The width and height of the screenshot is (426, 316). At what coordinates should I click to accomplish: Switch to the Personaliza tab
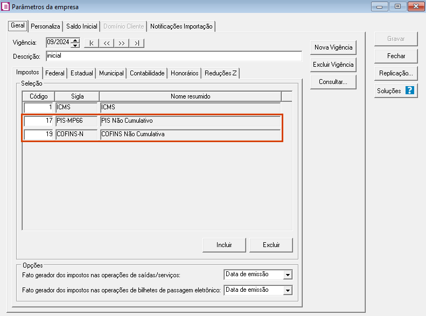(45, 26)
